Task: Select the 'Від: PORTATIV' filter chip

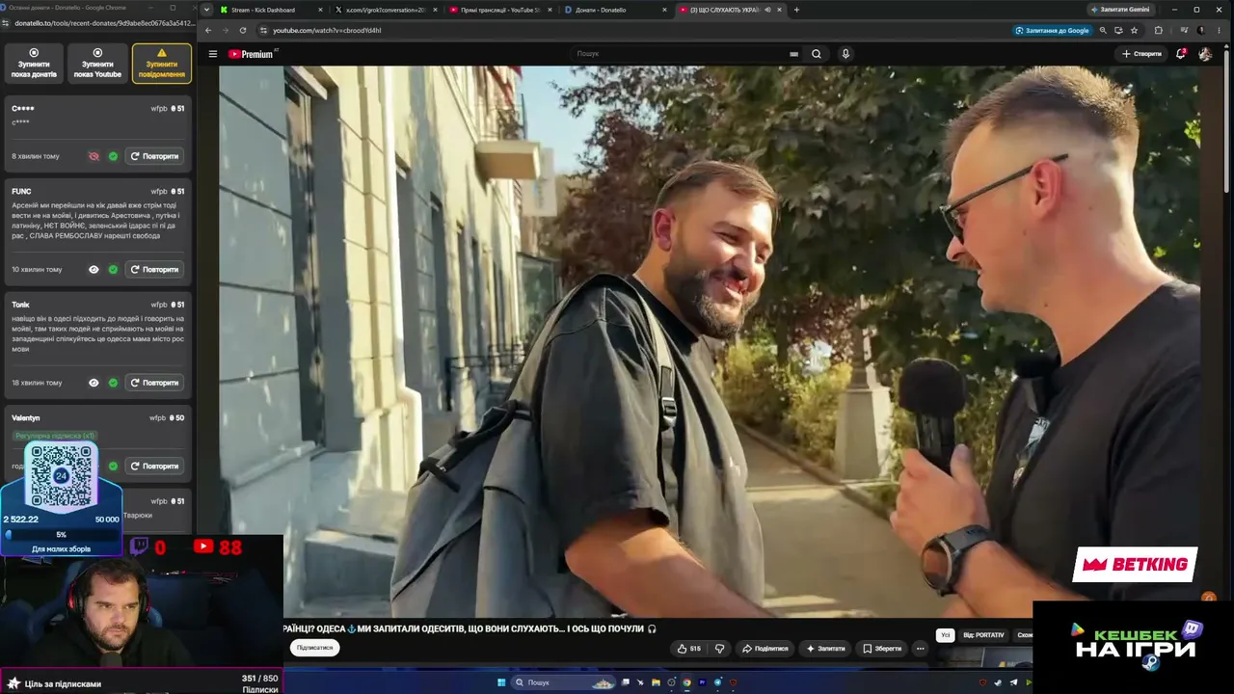Action: (983, 635)
